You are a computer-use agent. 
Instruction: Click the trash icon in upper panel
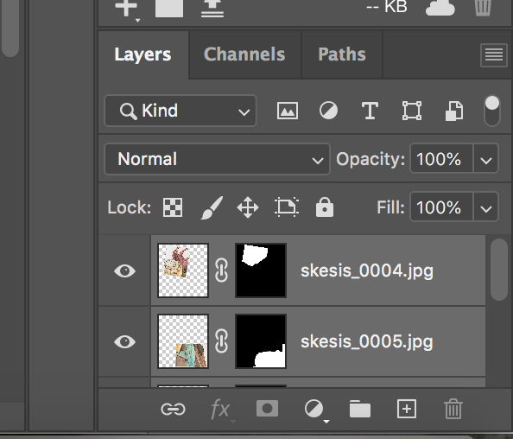point(483,7)
